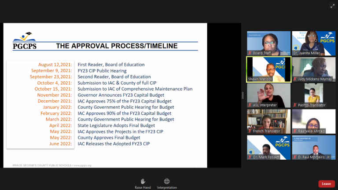Select D. Paul Monteiro, Jr.'s video tile

(x=314, y=146)
